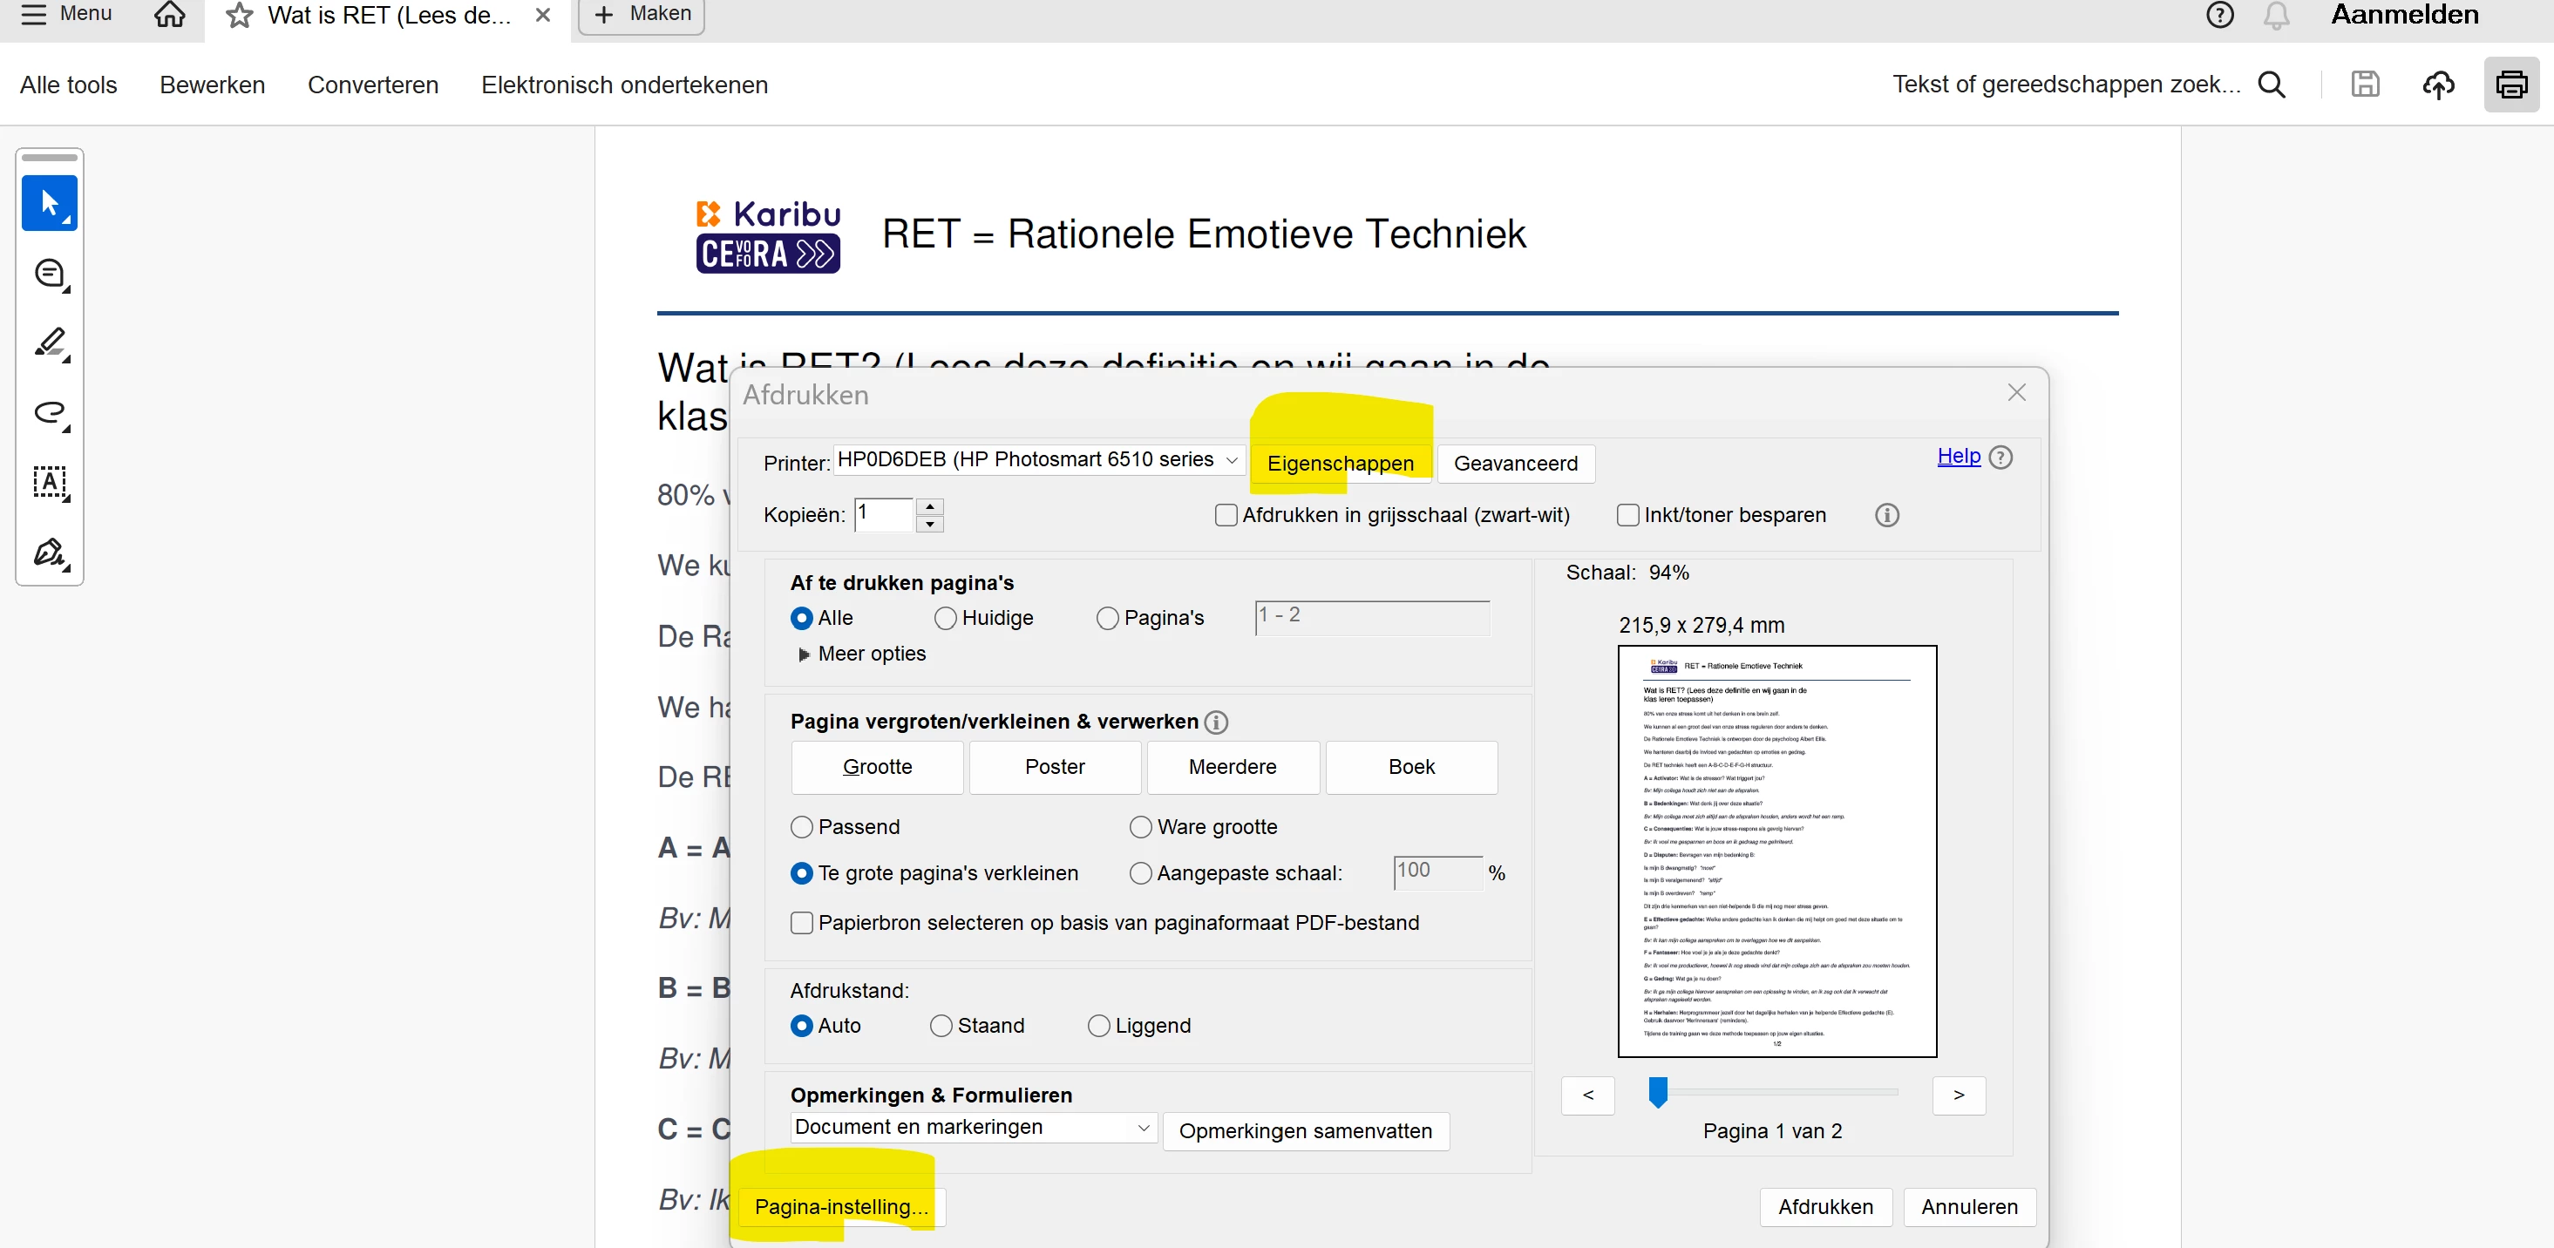Select the arrow selection tool
2554x1248 pixels.
pos(49,203)
